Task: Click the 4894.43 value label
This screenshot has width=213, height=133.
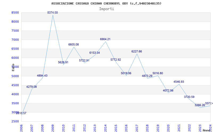Action: click(x=42, y=76)
